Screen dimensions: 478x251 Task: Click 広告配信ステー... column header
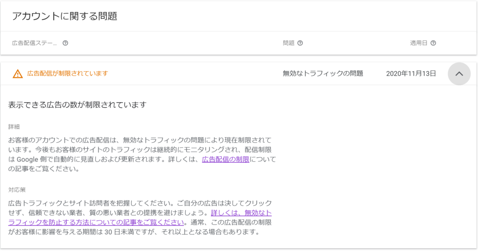pos(35,43)
